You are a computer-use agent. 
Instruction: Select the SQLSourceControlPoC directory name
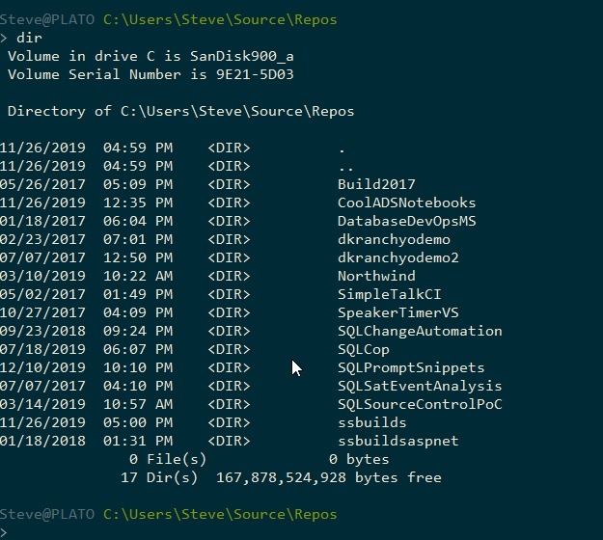point(419,404)
